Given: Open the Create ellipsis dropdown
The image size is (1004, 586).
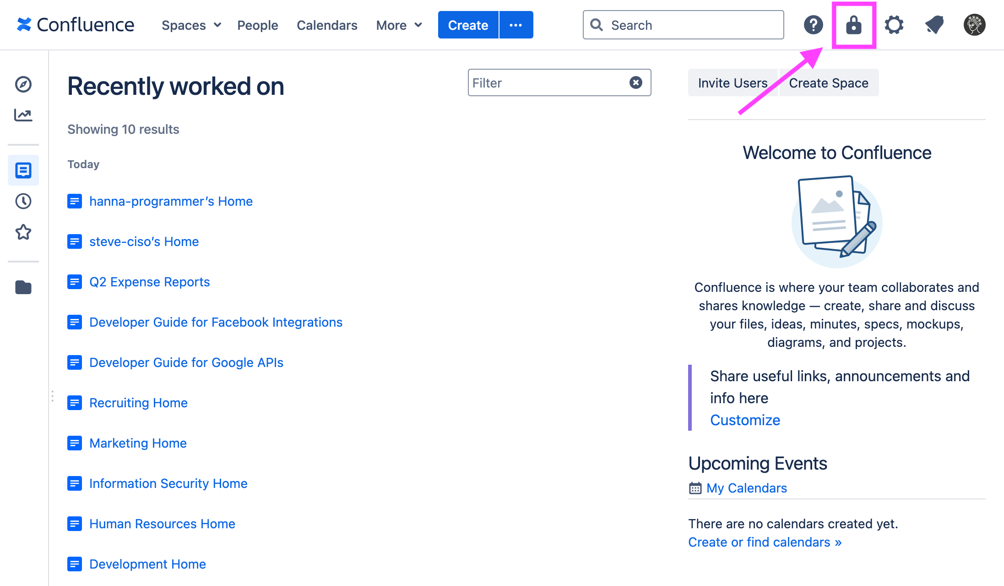Looking at the screenshot, I should [516, 25].
